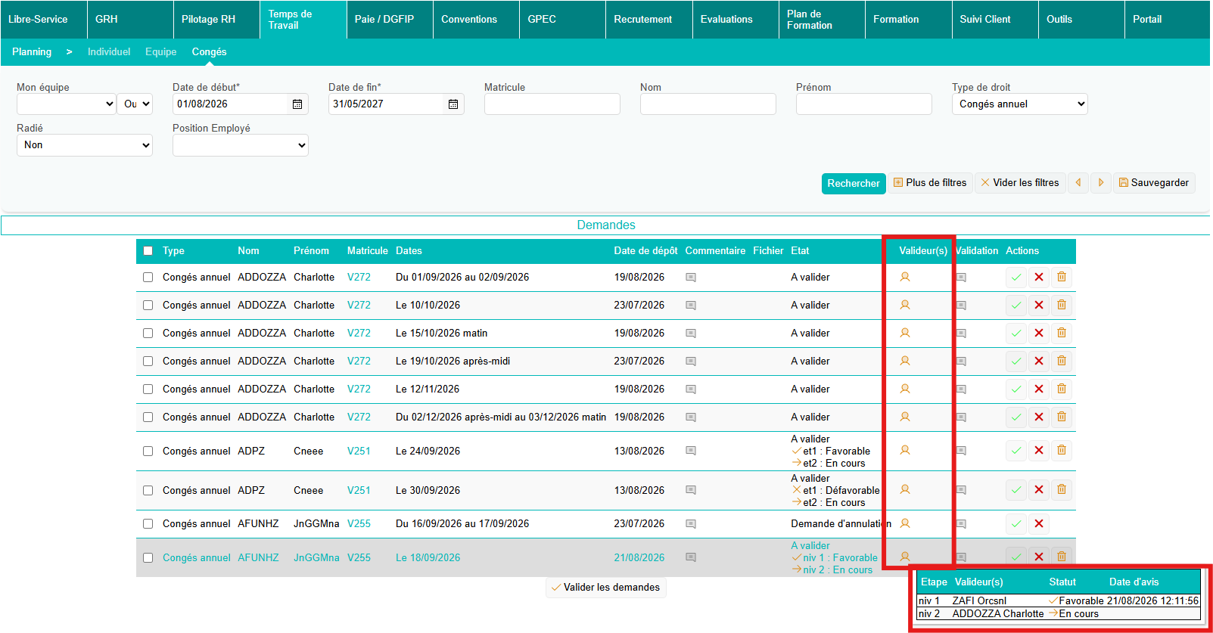Screen dimensions: 1213x633
Task: Show validators for Du 01/09/2026 au 02/09/2026 request
Action: pos(905,277)
